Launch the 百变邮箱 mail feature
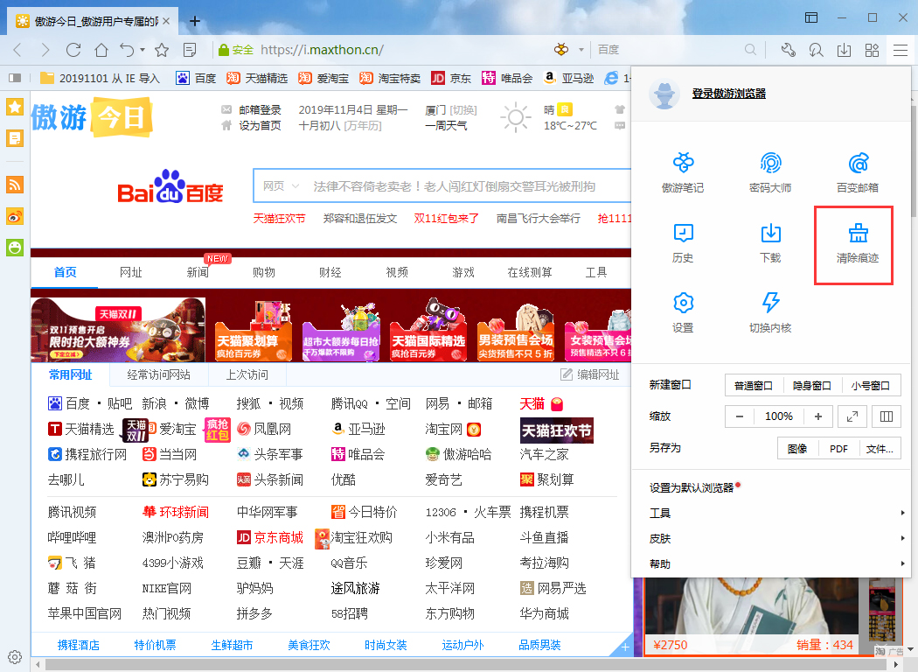 click(x=857, y=169)
